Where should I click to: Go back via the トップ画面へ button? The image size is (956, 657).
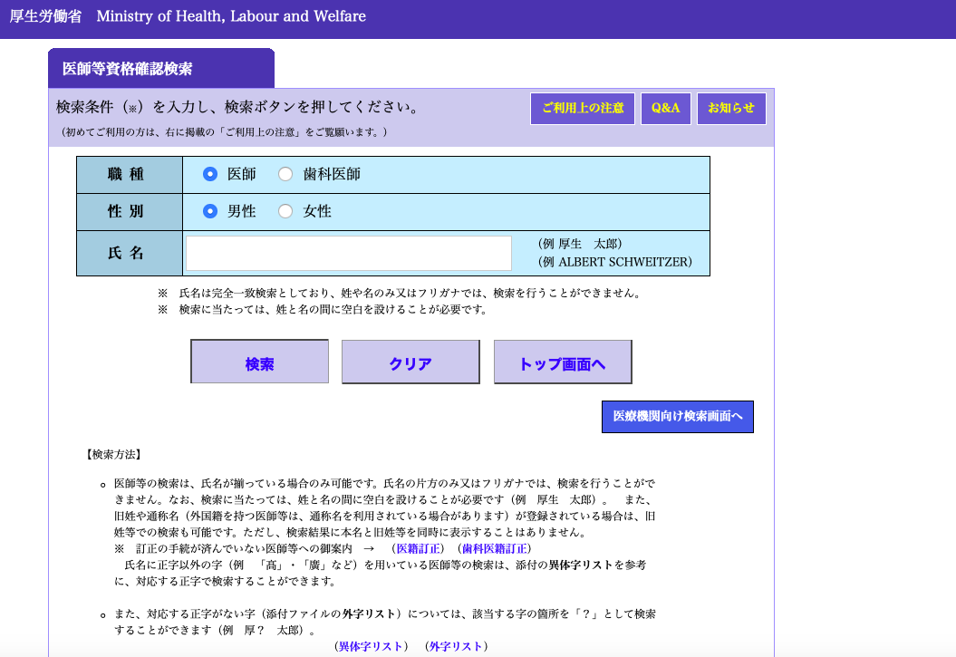click(562, 363)
